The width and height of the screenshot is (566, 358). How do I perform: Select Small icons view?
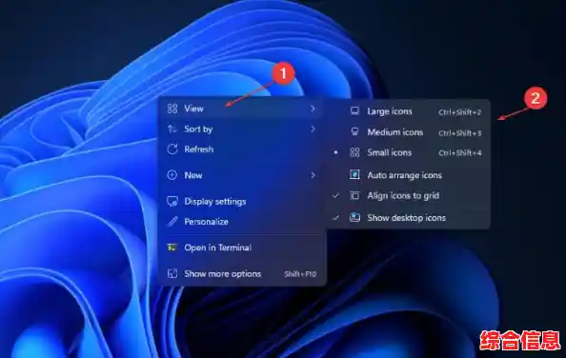click(408, 152)
